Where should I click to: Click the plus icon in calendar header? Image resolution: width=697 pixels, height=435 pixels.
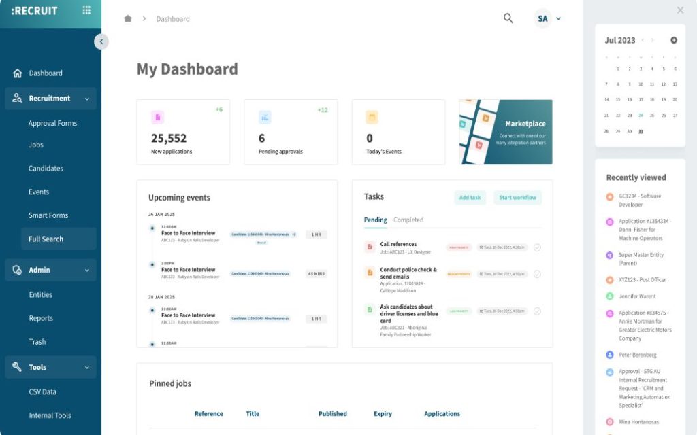click(674, 40)
